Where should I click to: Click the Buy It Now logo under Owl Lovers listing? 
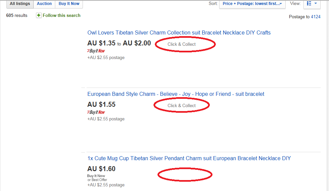96,51
